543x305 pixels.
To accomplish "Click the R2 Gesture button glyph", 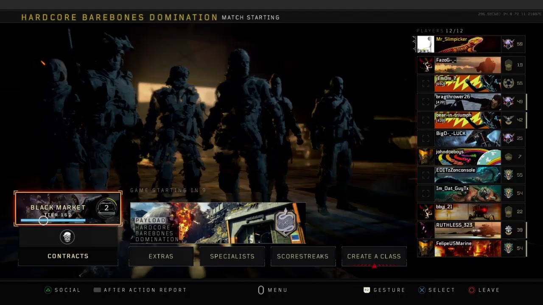I will tap(367, 290).
